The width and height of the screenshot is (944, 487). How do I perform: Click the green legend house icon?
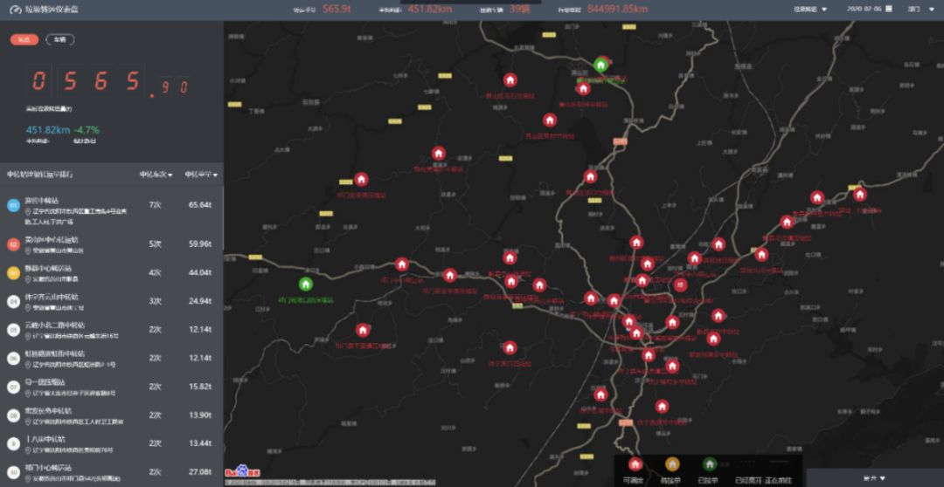click(x=710, y=465)
